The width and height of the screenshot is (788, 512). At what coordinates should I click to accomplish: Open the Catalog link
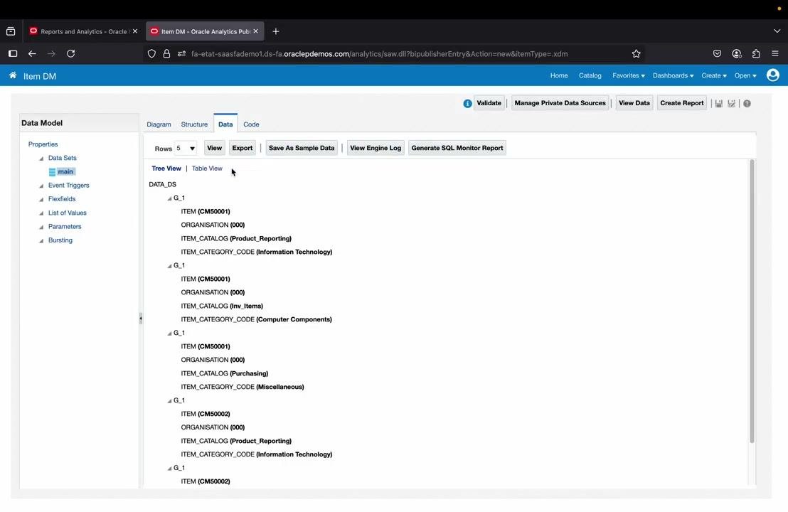tap(590, 75)
